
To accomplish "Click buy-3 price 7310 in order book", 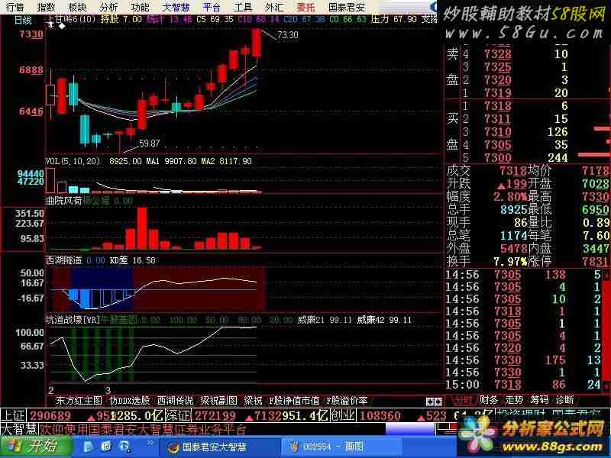I will click(x=498, y=132).
